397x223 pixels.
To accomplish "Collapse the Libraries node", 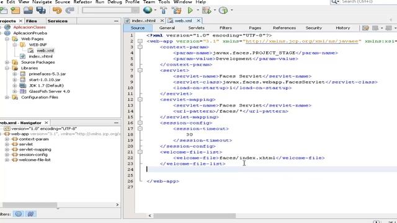I will point(7,68).
